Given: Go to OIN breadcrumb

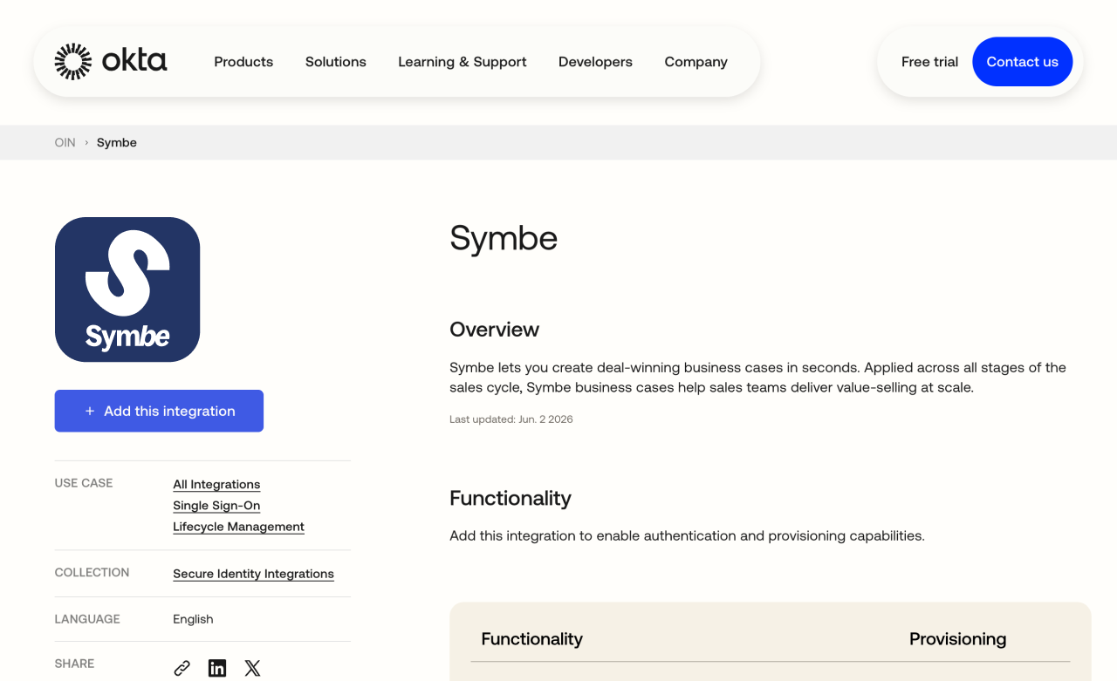Looking at the screenshot, I should tap(65, 142).
